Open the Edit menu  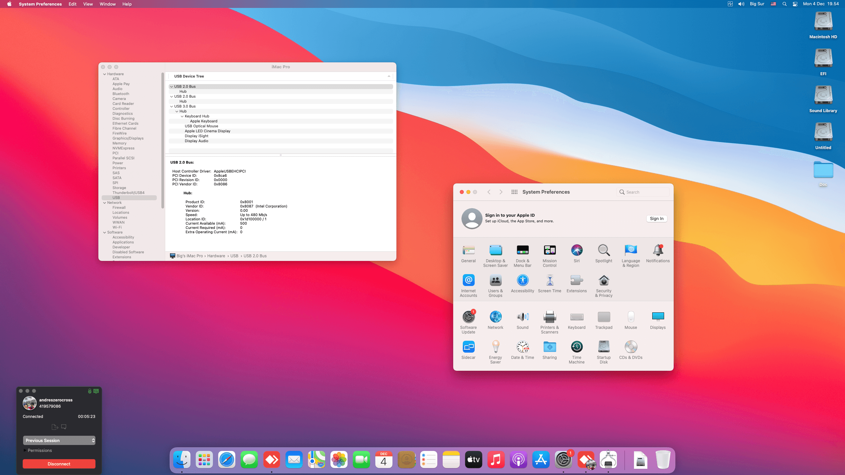tap(72, 4)
